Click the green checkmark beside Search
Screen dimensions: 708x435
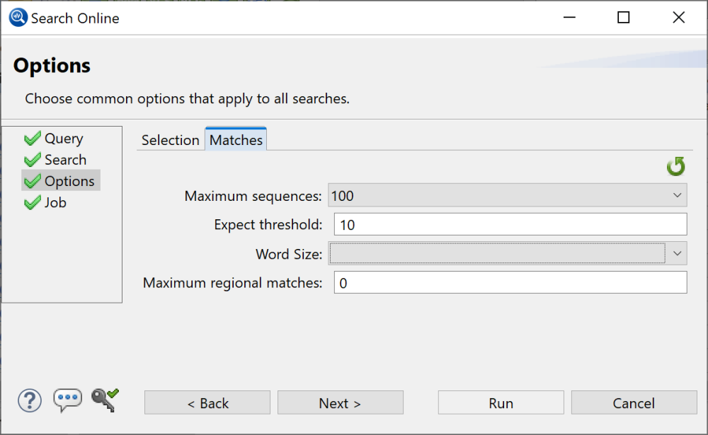click(x=32, y=159)
